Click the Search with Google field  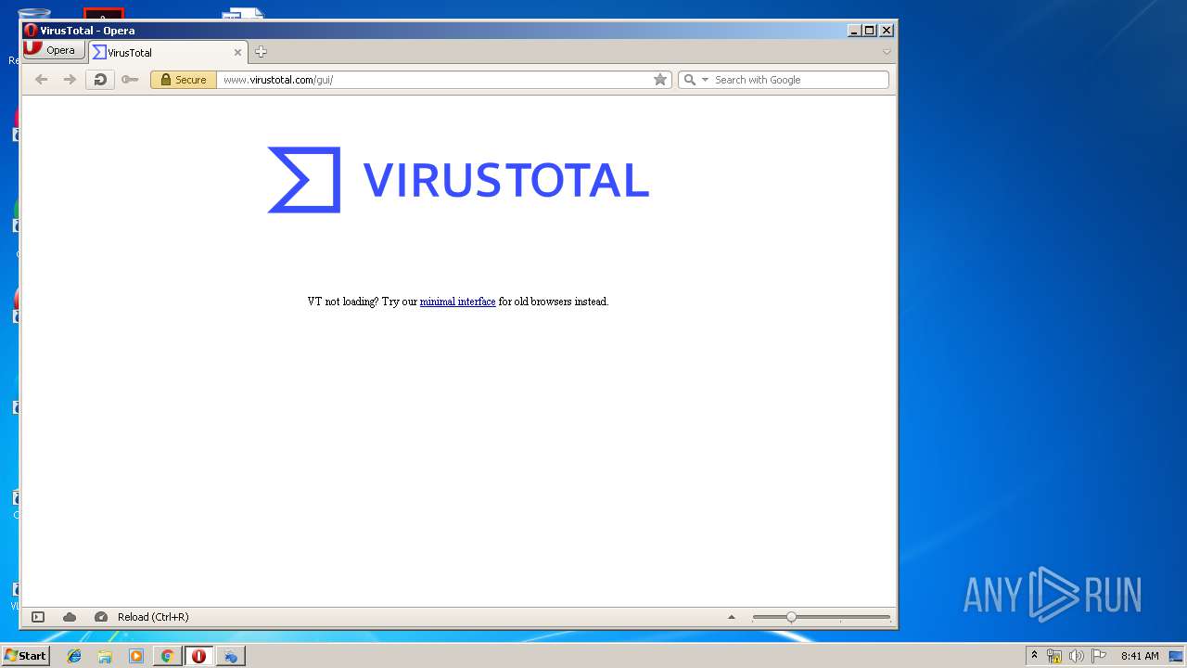[x=799, y=80]
